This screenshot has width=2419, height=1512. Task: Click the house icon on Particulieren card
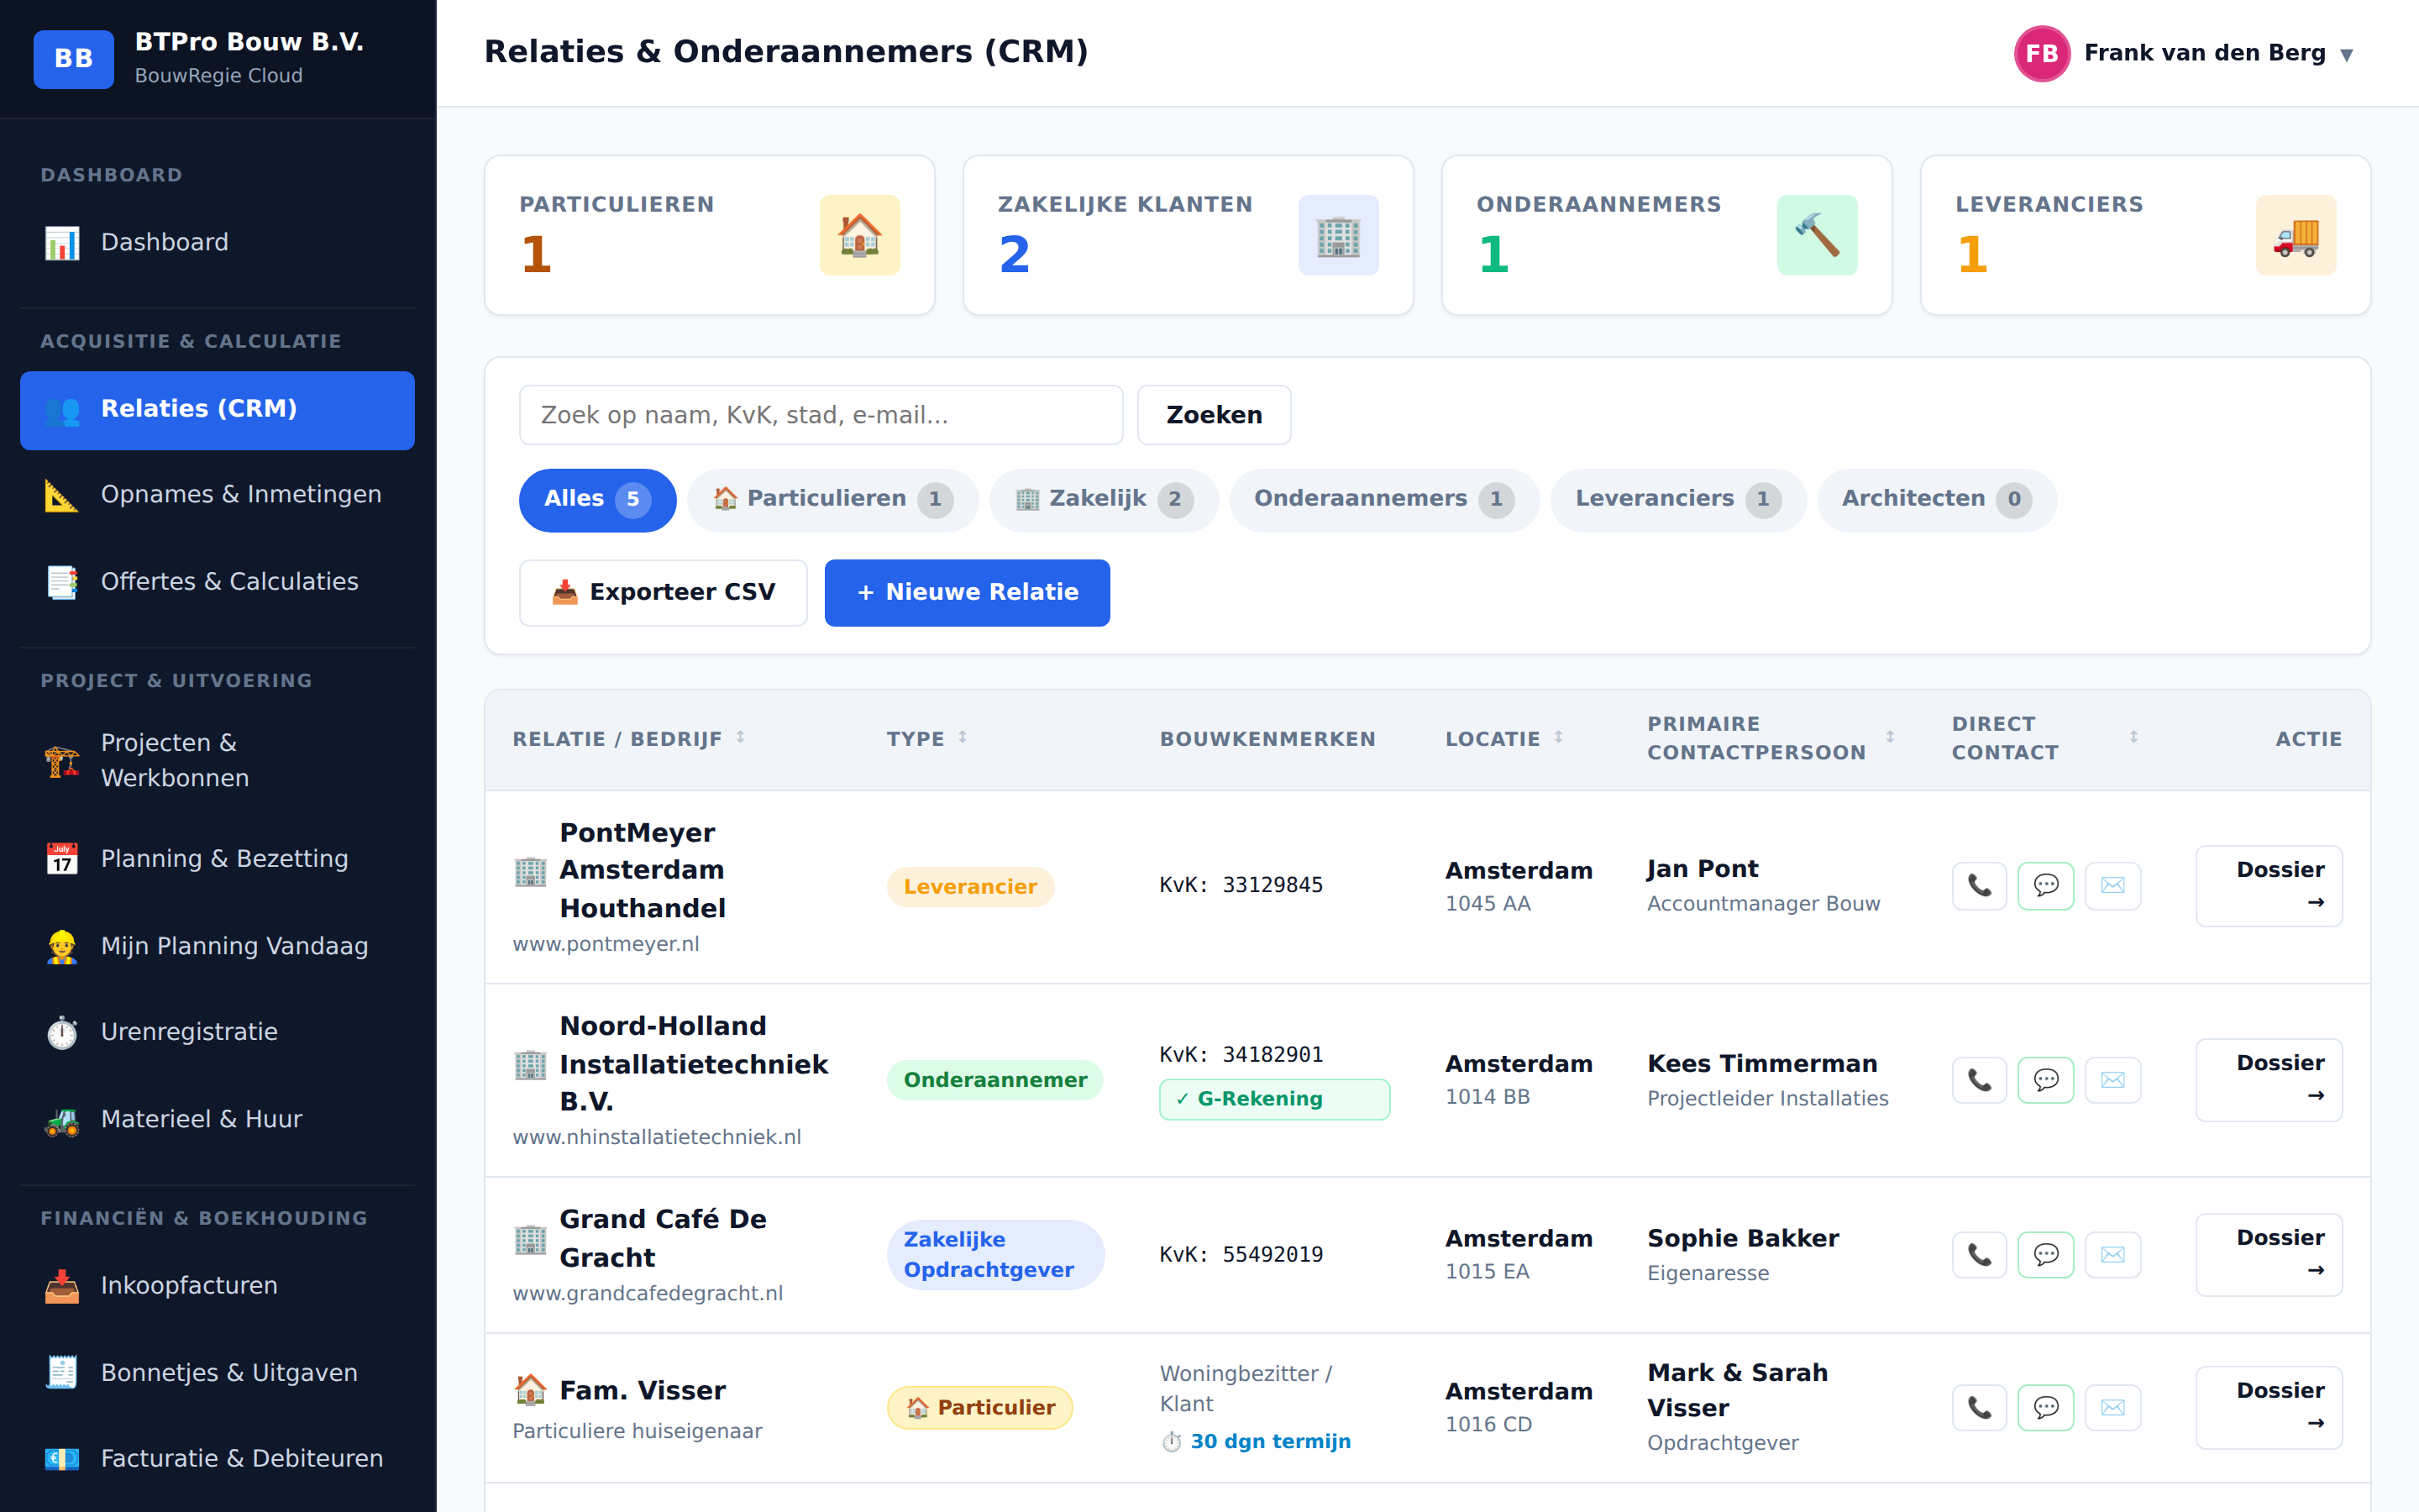[x=859, y=235]
